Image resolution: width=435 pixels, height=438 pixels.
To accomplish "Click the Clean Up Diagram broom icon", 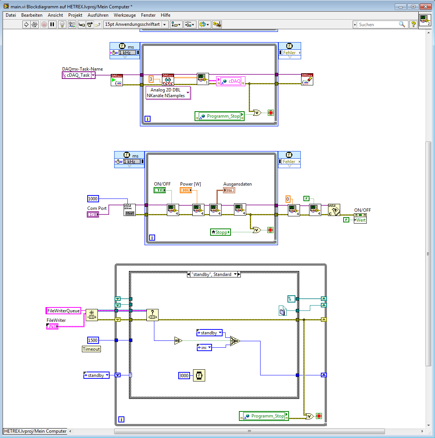I will pos(217,25).
